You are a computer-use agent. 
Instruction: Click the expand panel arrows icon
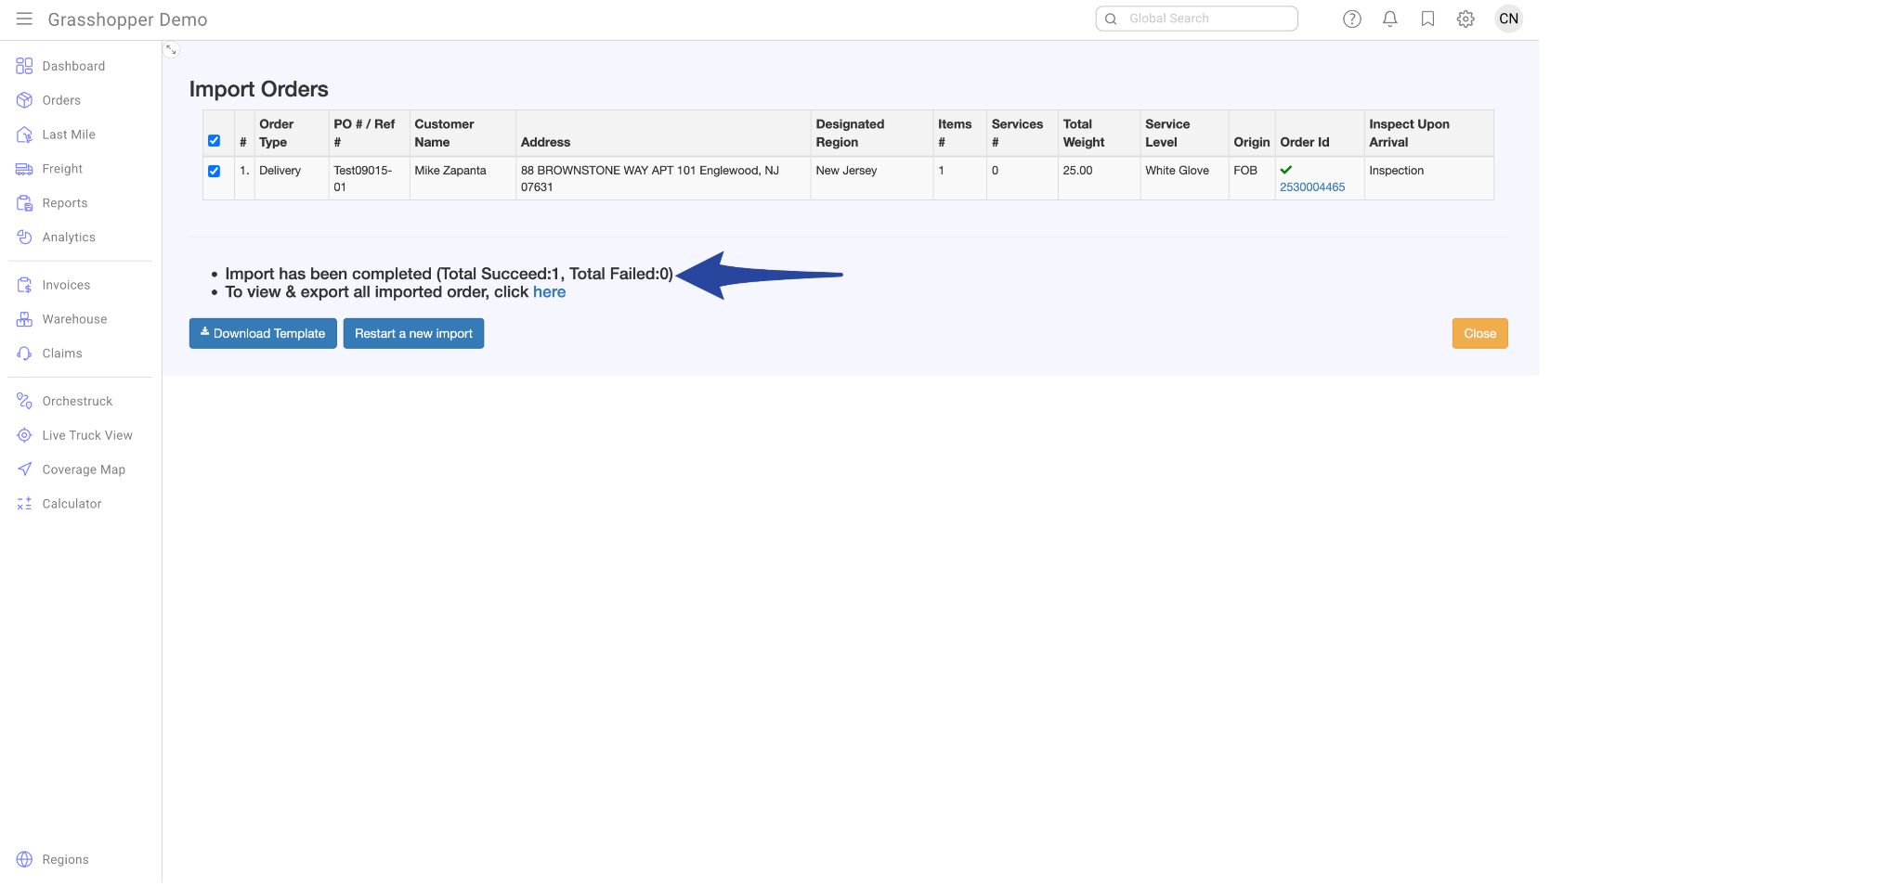coord(171,49)
